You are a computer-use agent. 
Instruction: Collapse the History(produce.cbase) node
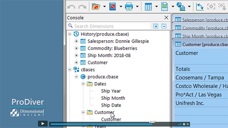[x=70, y=34]
